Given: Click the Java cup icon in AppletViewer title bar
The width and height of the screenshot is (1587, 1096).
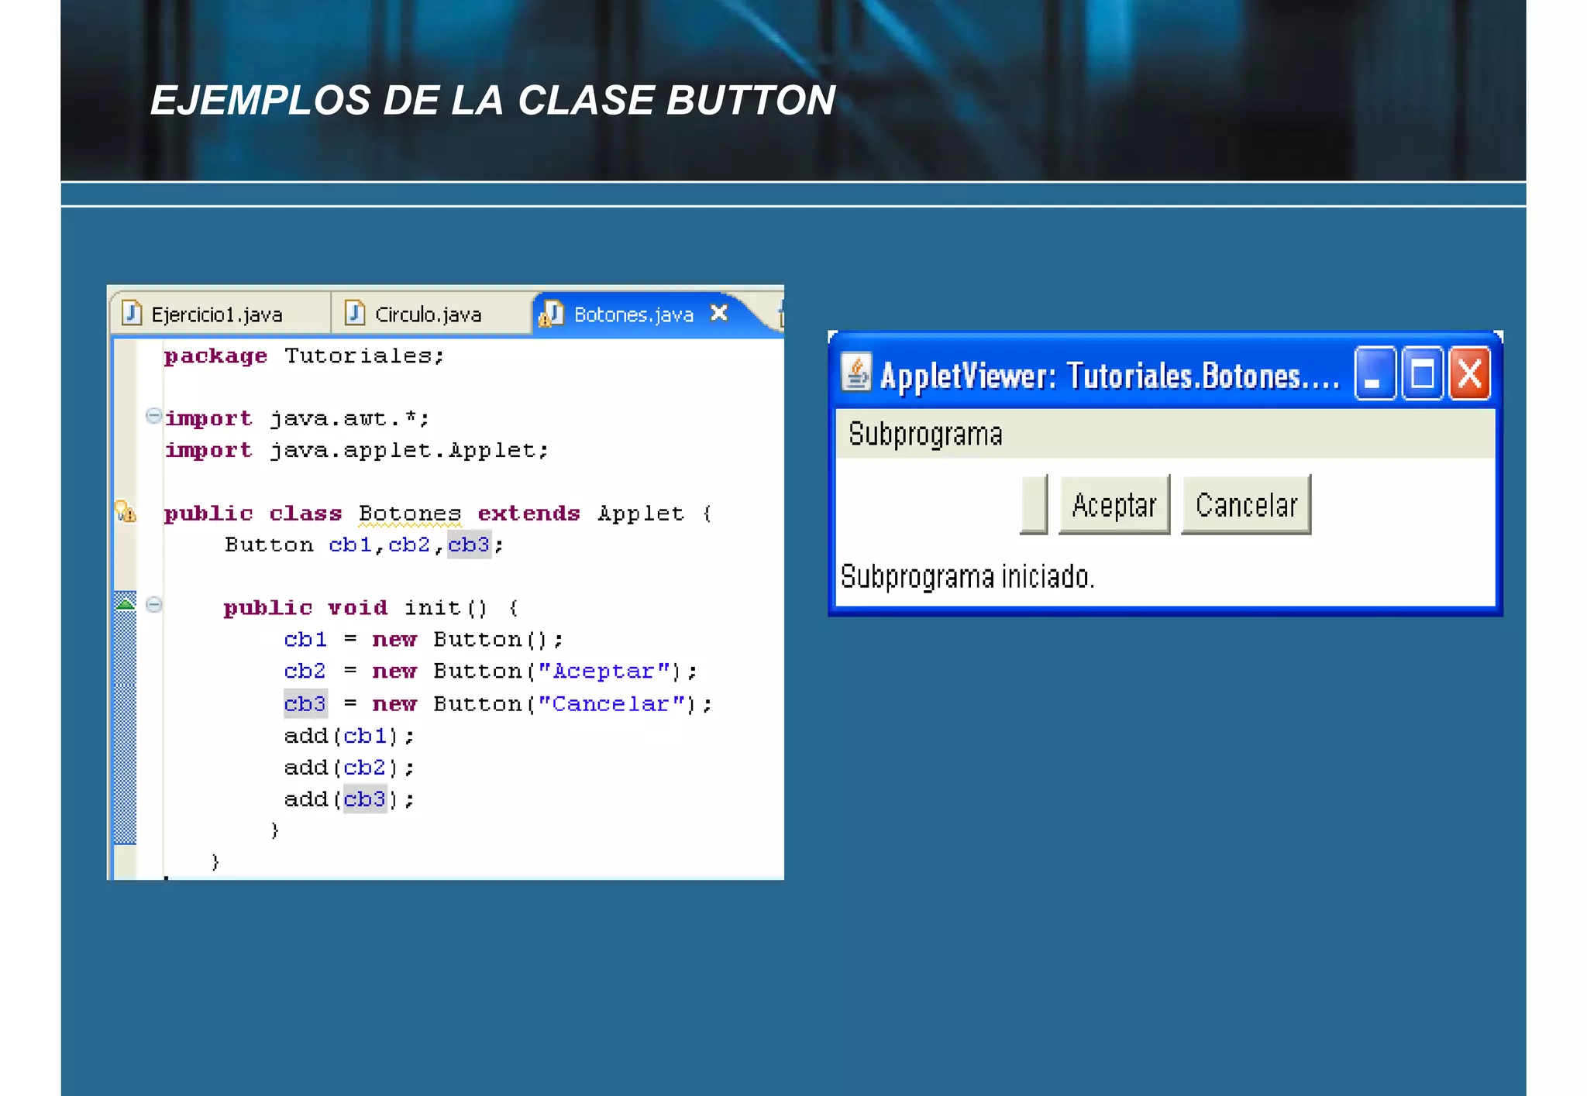Looking at the screenshot, I should pyautogui.click(x=856, y=373).
